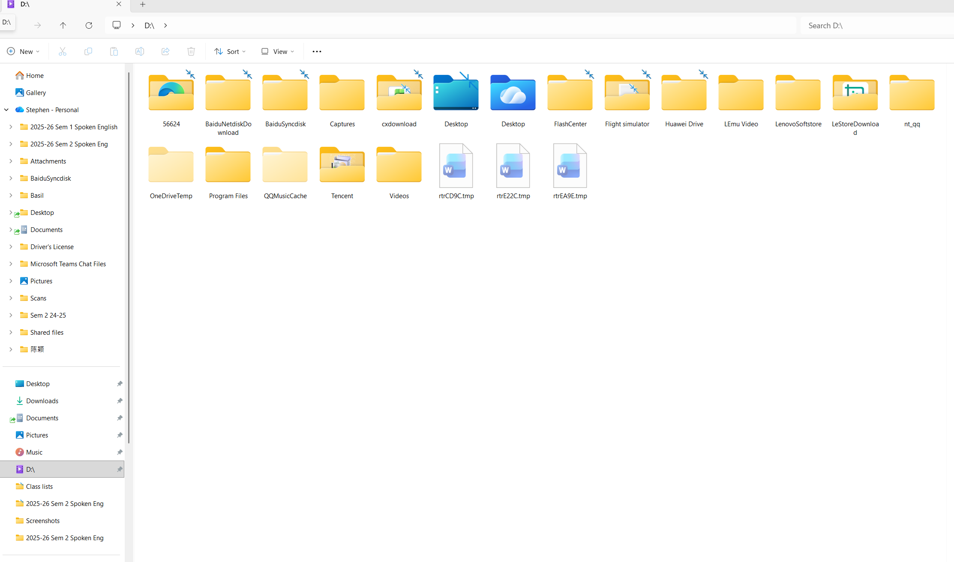
Task: Open the rtrCD9C.tmp Word document
Action: click(x=456, y=166)
